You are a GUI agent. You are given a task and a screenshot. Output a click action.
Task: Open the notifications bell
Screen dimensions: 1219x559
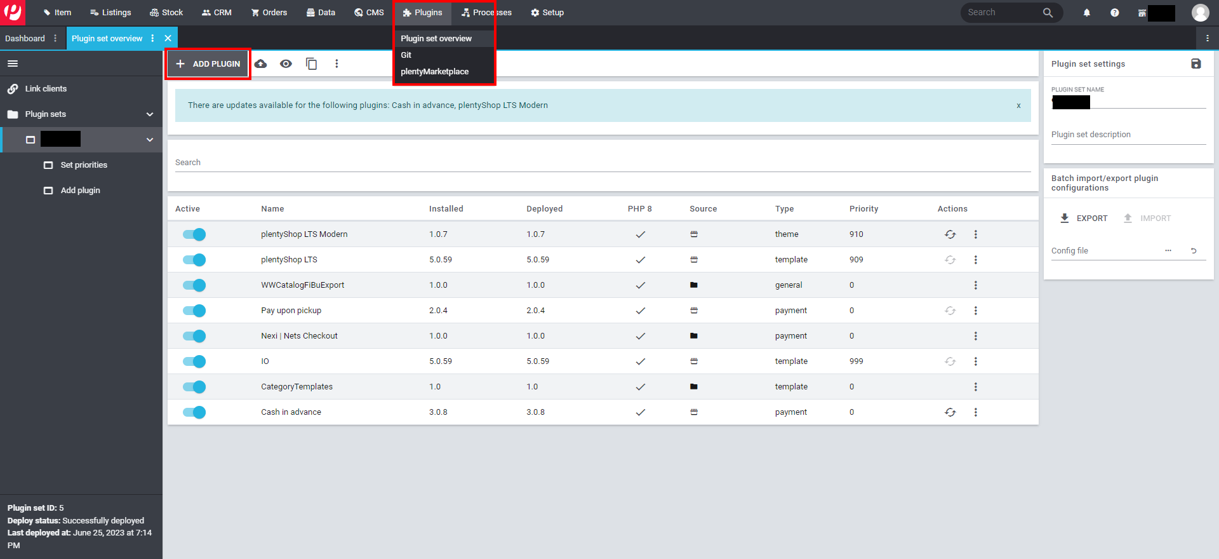coord(1086,13)
